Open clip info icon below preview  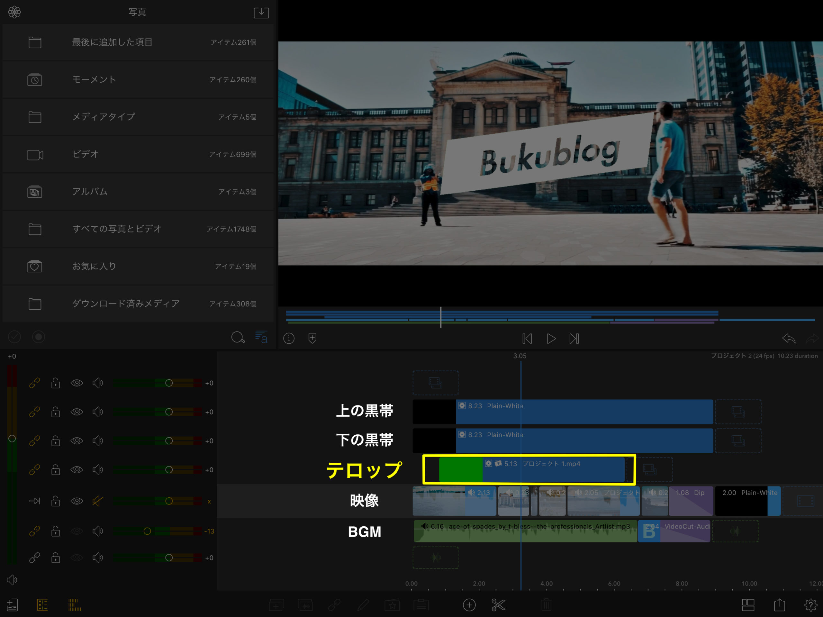[x=289, y=338]
